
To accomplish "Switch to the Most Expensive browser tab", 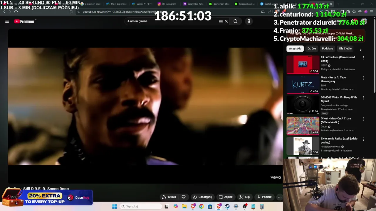I will coord(116,4).
